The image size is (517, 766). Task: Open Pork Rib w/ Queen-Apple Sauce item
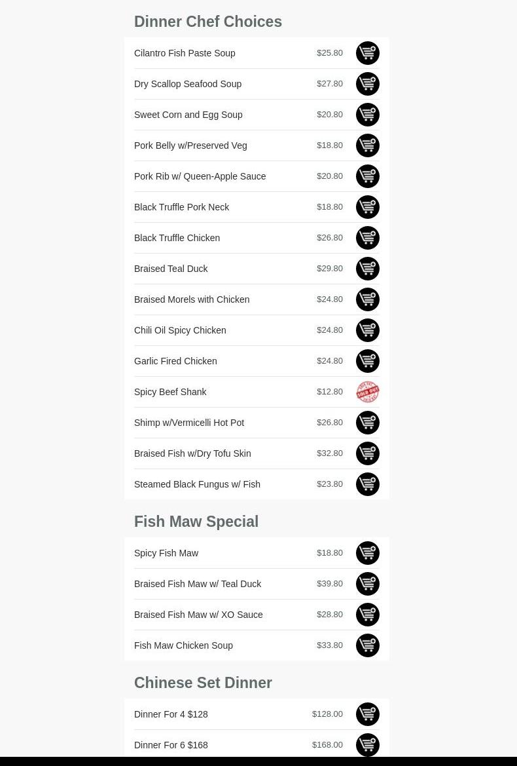pos(200,176)
